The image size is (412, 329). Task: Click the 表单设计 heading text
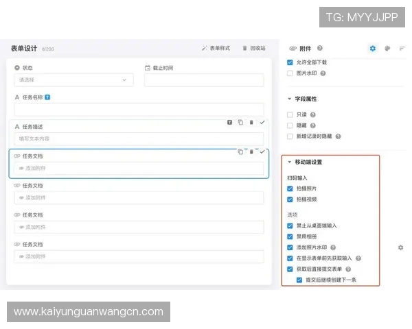24,49
